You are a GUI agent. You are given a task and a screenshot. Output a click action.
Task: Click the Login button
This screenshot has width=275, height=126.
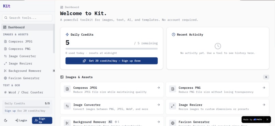coord(21,121)
